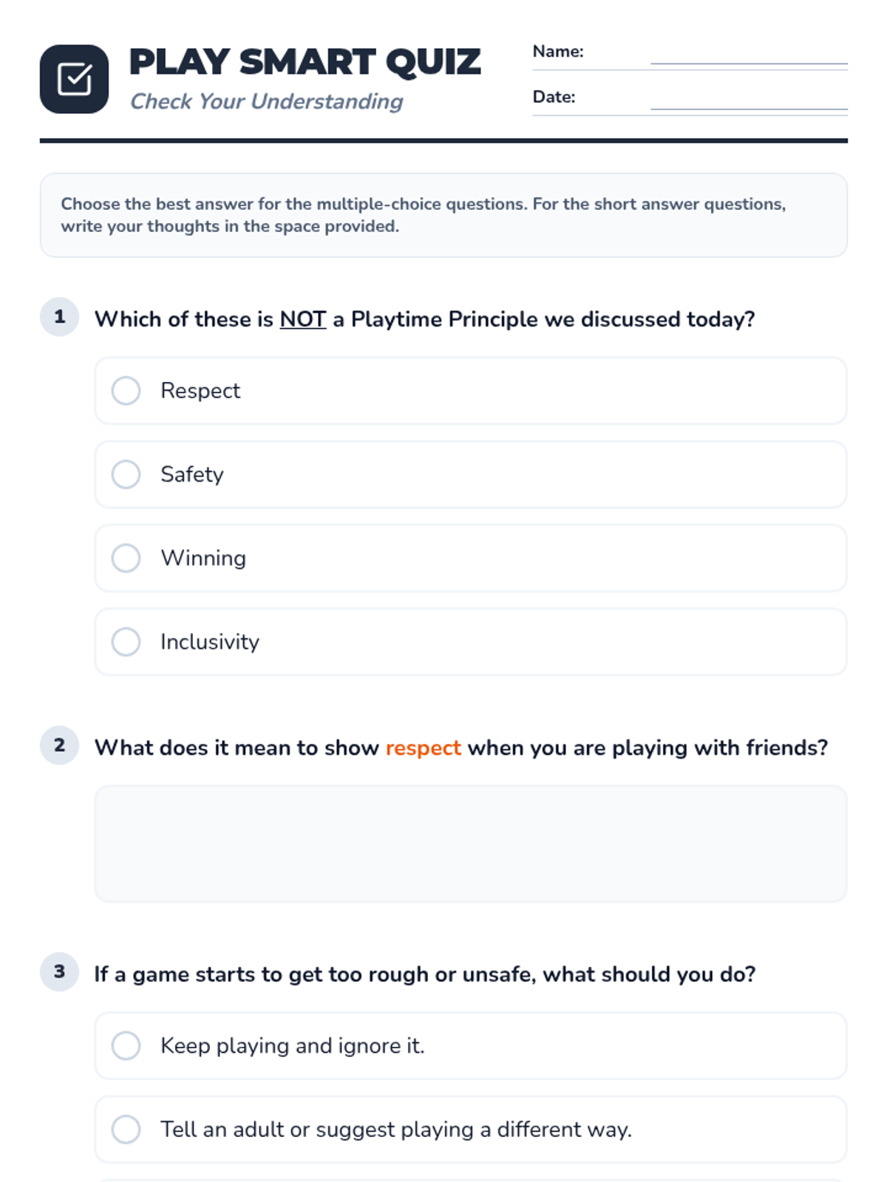Image resolution: width=887 pixels, height=1182 pixels.
Task: Click the PLAY SMART QUIZ title
Action: pyautogui.click(x=305, y=62)
